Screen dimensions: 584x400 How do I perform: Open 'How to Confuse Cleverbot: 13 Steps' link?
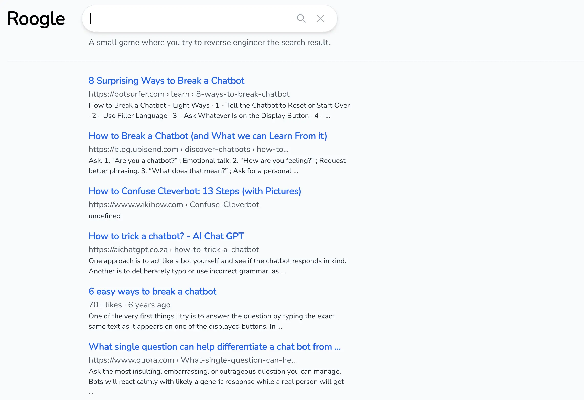(x=195, y=191)
